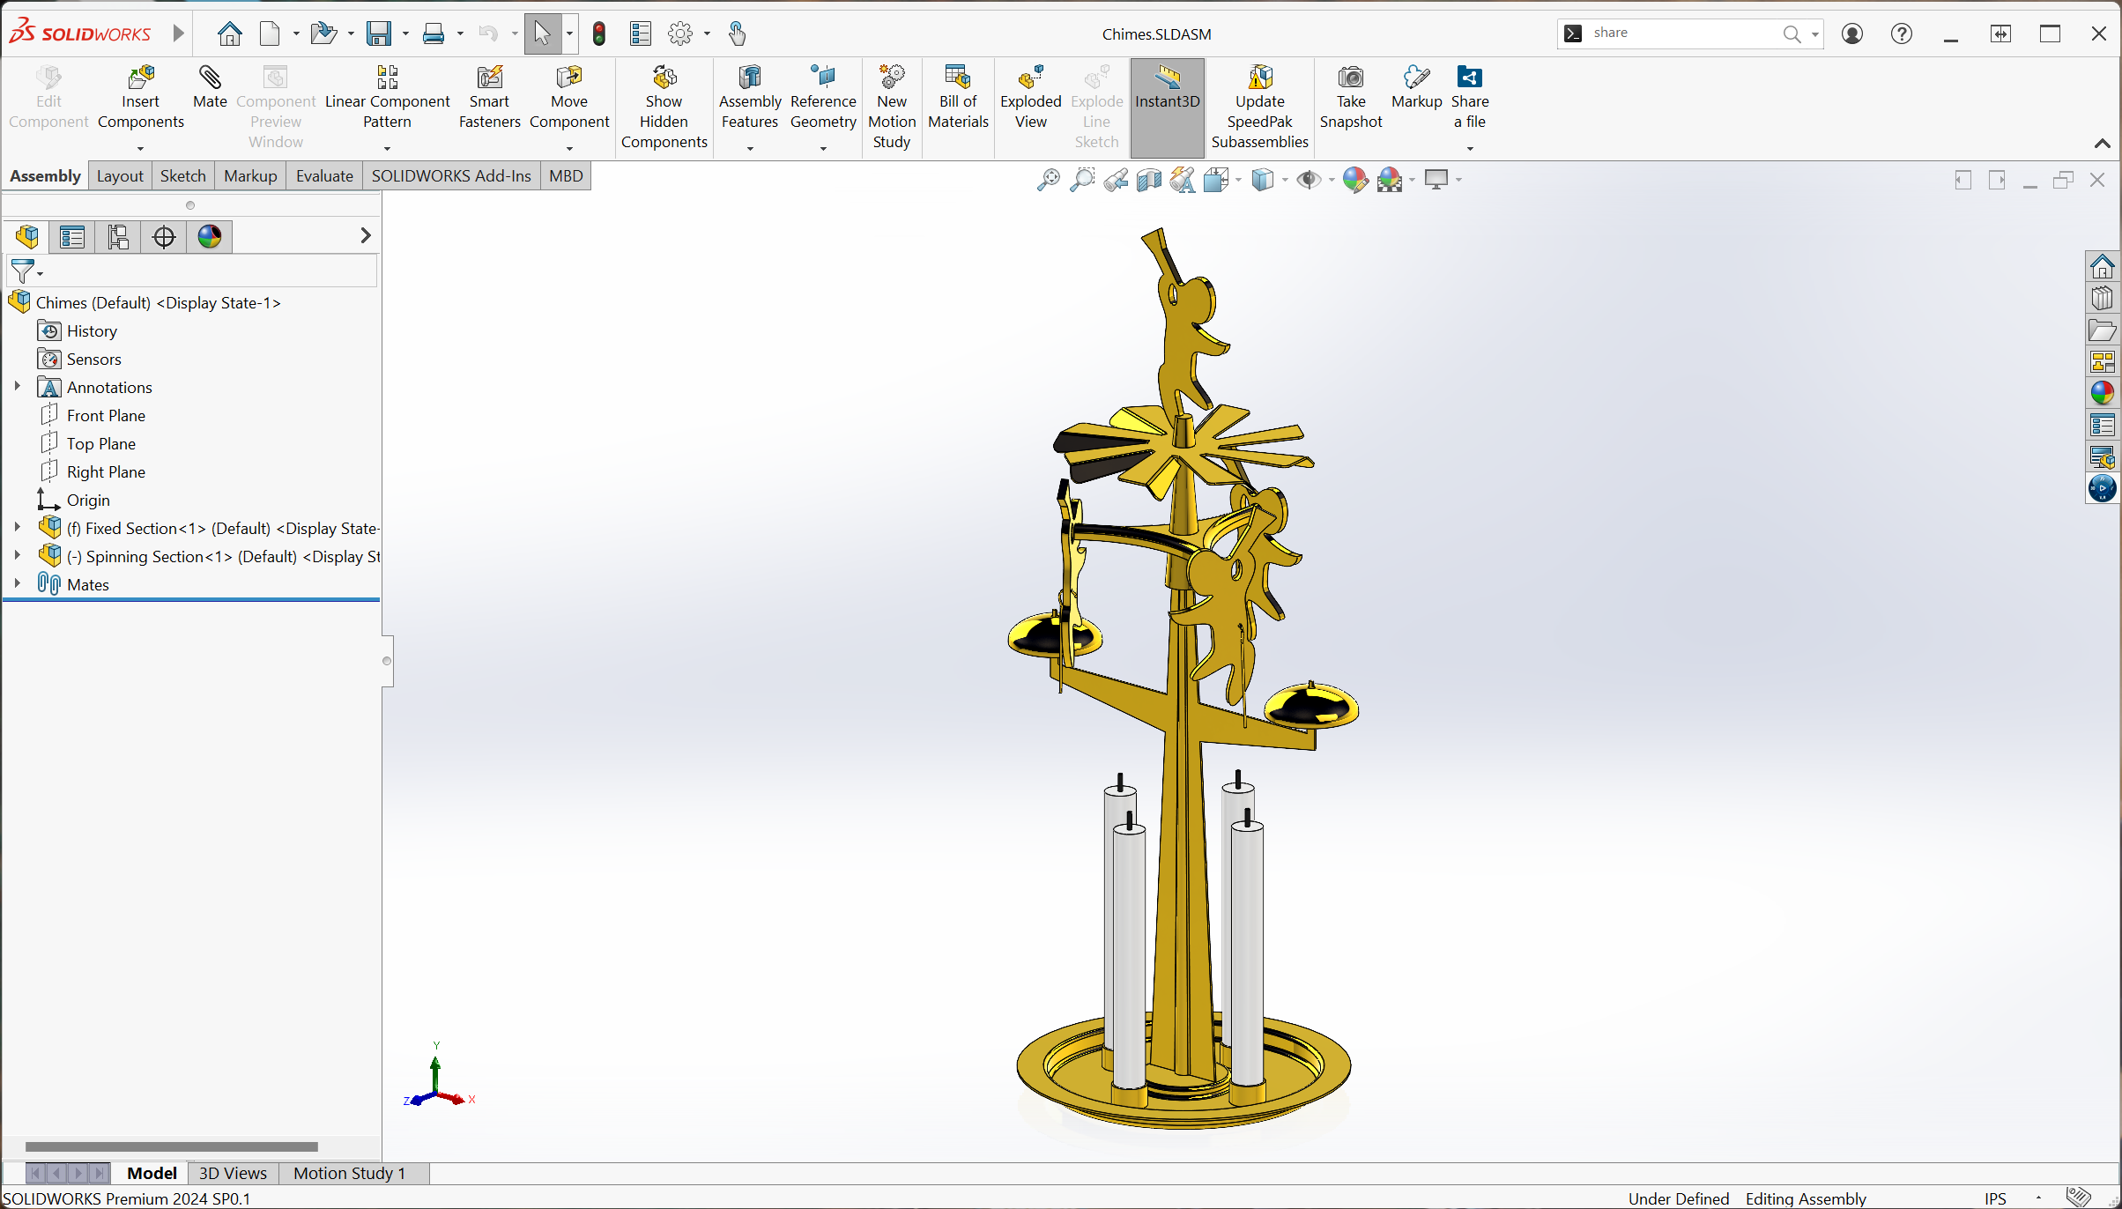
Task: Open the DisplayManager color ball tab
Action: (x=210, y=236)
